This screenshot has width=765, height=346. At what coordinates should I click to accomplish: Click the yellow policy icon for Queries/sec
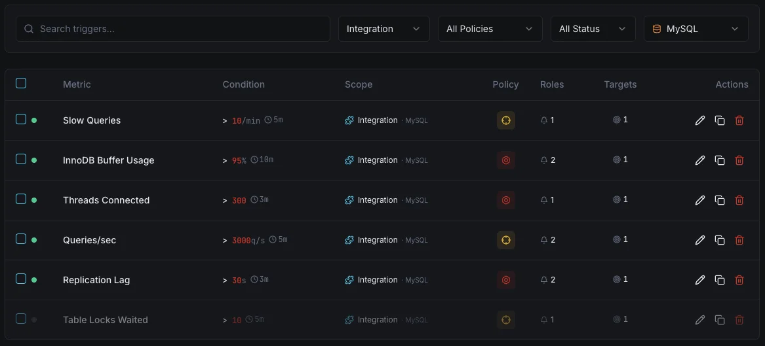(506, 240)
